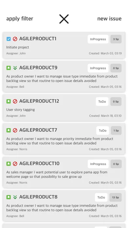Create a new issue
Screen dimensions: 128x228
pyautogui.click(x=109, y=19)
